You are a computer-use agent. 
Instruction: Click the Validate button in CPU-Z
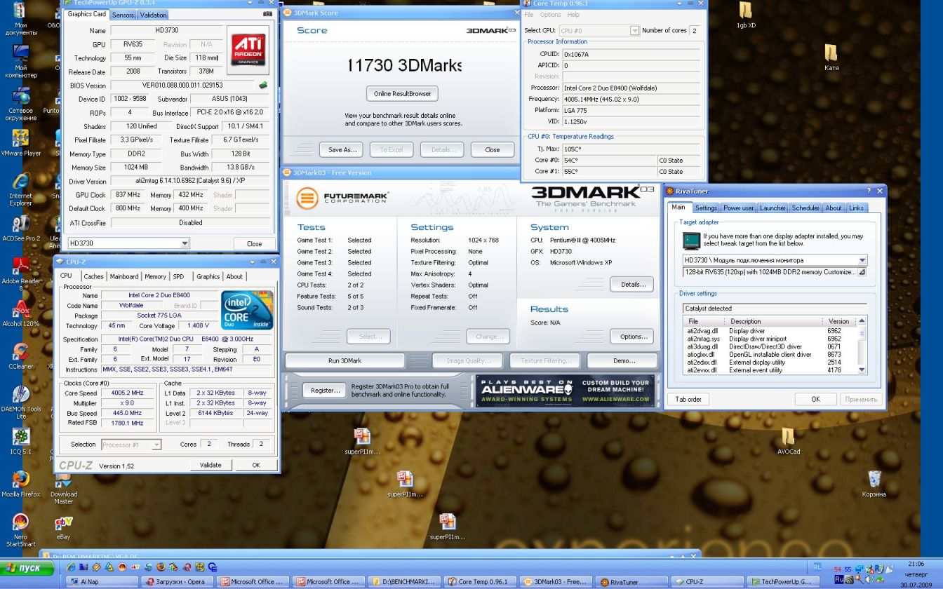click(x=210, y=465)
